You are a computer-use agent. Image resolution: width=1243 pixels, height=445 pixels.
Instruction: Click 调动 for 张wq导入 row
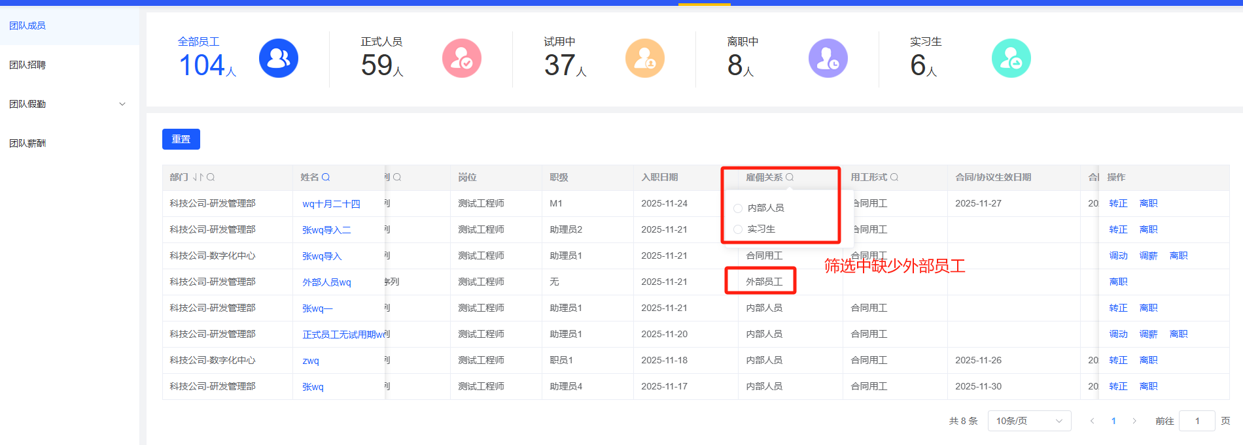tap(1119, 255)
